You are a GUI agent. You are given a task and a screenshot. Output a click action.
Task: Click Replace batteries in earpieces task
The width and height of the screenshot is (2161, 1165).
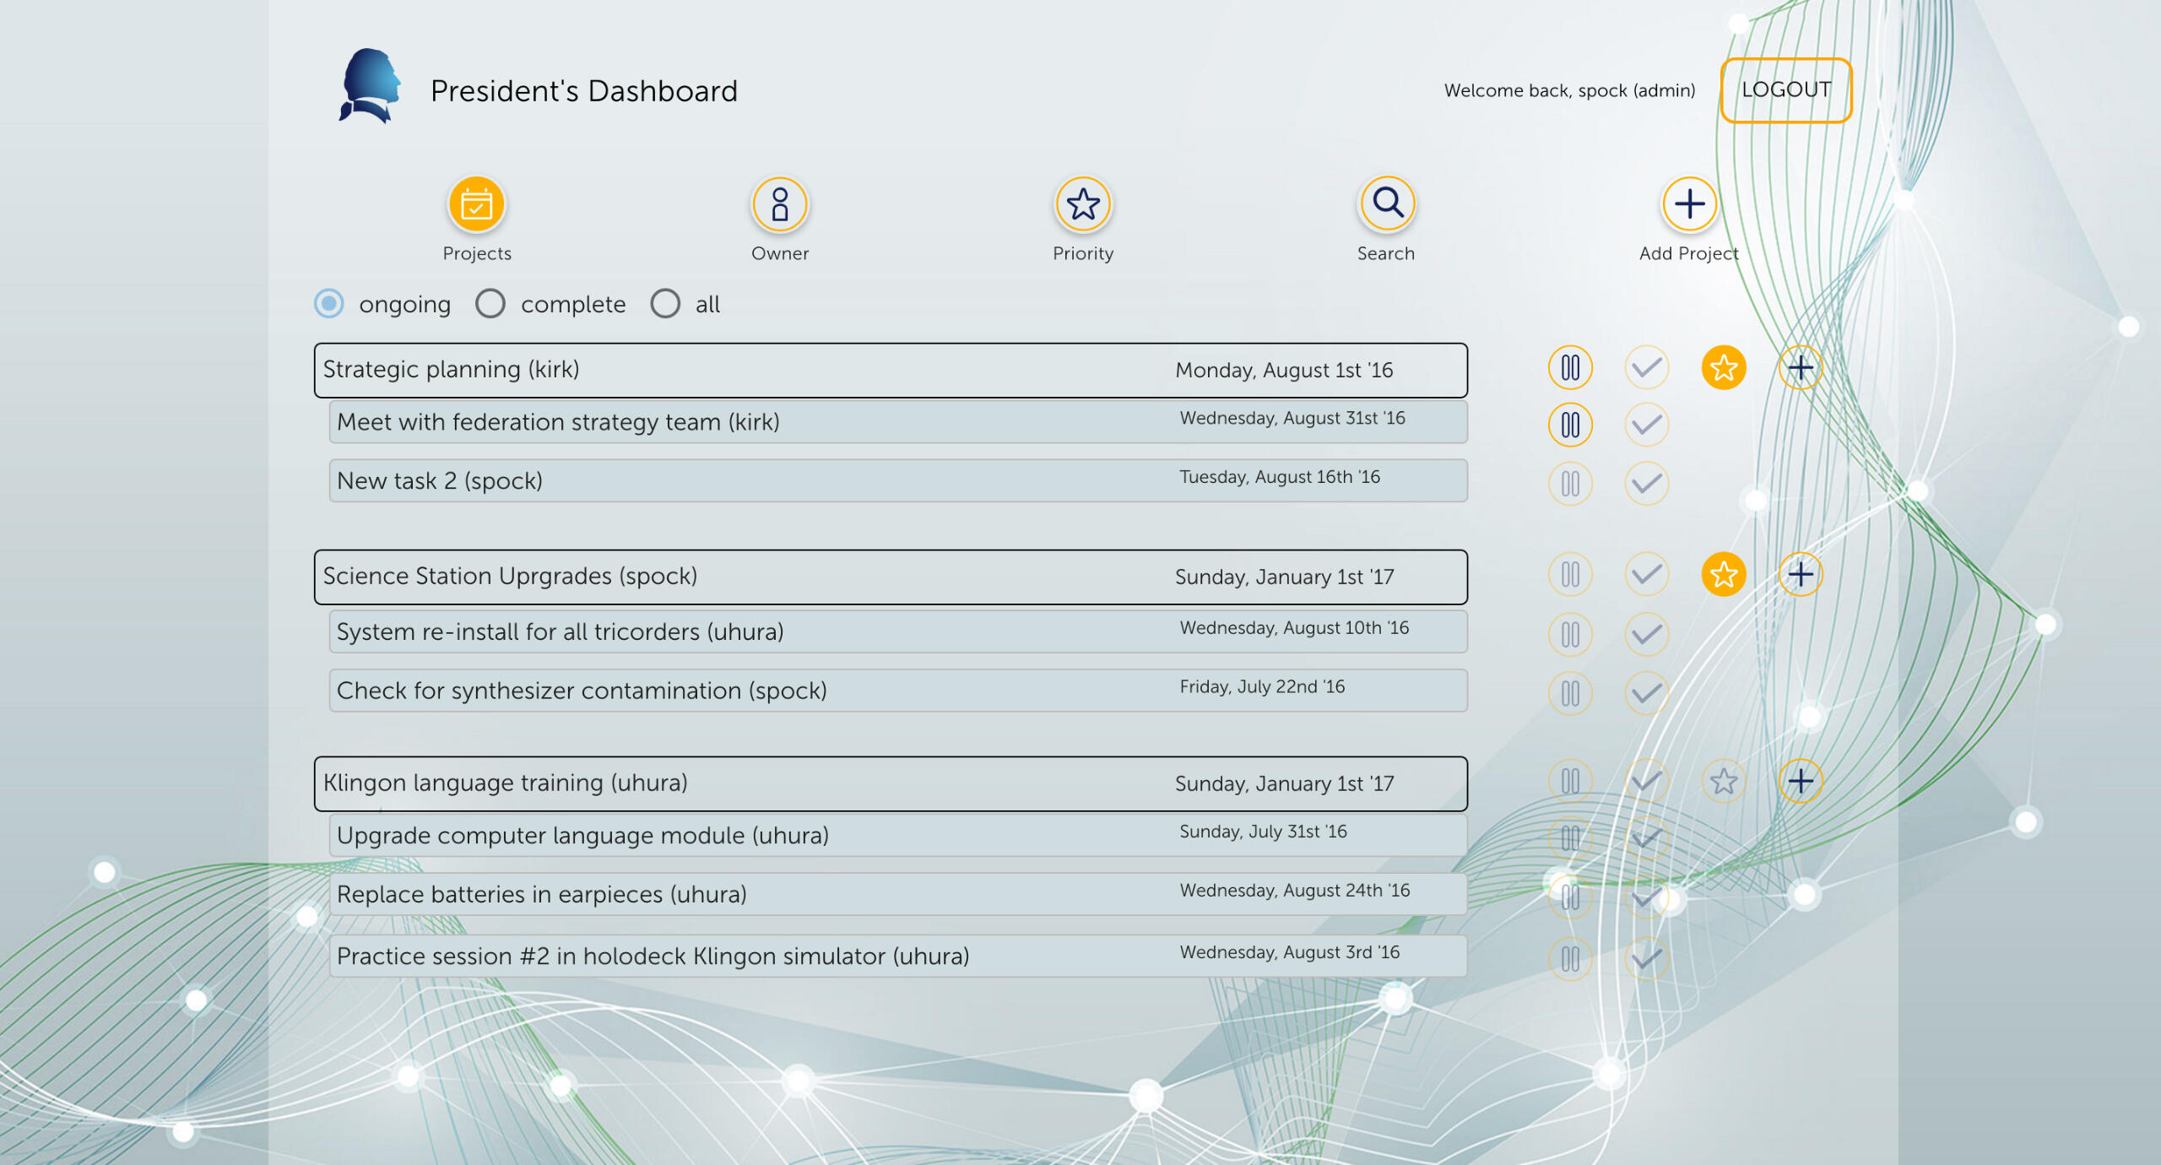[x=898, y=895]
